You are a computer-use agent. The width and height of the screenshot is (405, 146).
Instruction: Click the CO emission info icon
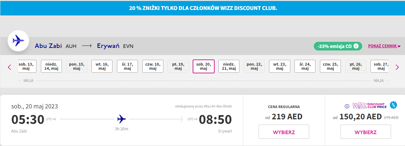(x=356, y=46)
